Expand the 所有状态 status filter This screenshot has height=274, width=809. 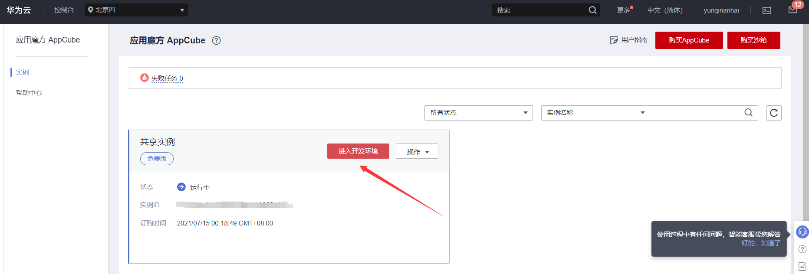pyautogui.click(x=478, y=113)
